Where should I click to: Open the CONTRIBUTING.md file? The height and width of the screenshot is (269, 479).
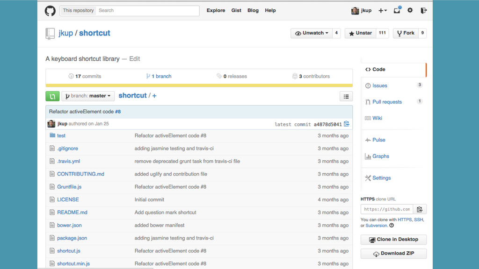80,174
